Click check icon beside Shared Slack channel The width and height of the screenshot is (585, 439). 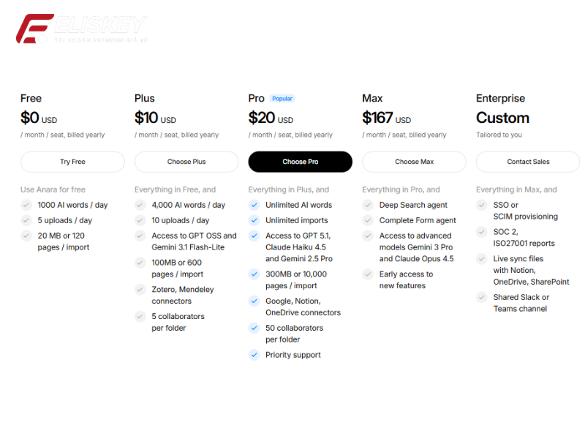pos(482,297)
